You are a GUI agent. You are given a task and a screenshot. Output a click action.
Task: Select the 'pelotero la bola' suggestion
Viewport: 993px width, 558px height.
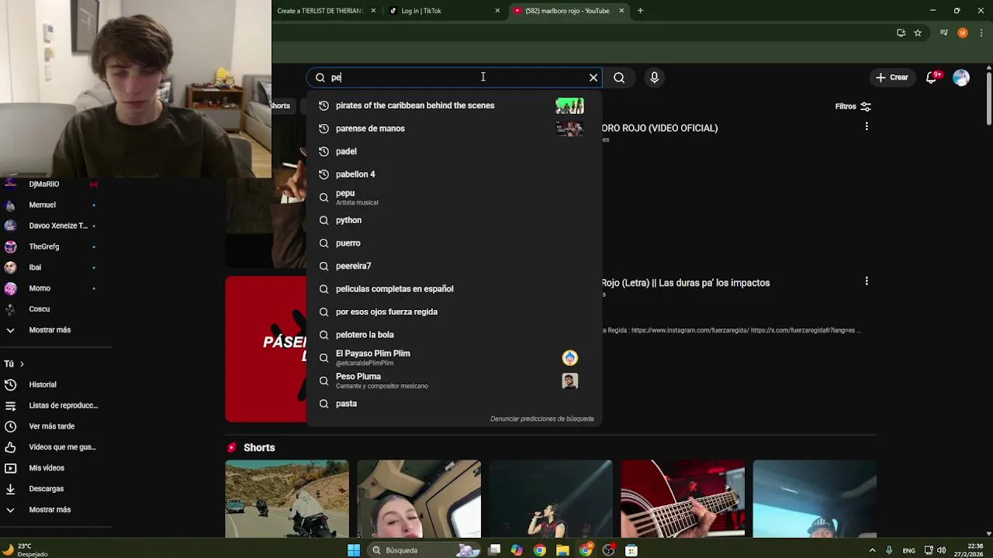tap(454, 335)
